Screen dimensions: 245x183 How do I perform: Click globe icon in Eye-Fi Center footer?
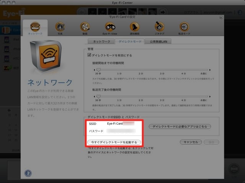coord(234,169)
